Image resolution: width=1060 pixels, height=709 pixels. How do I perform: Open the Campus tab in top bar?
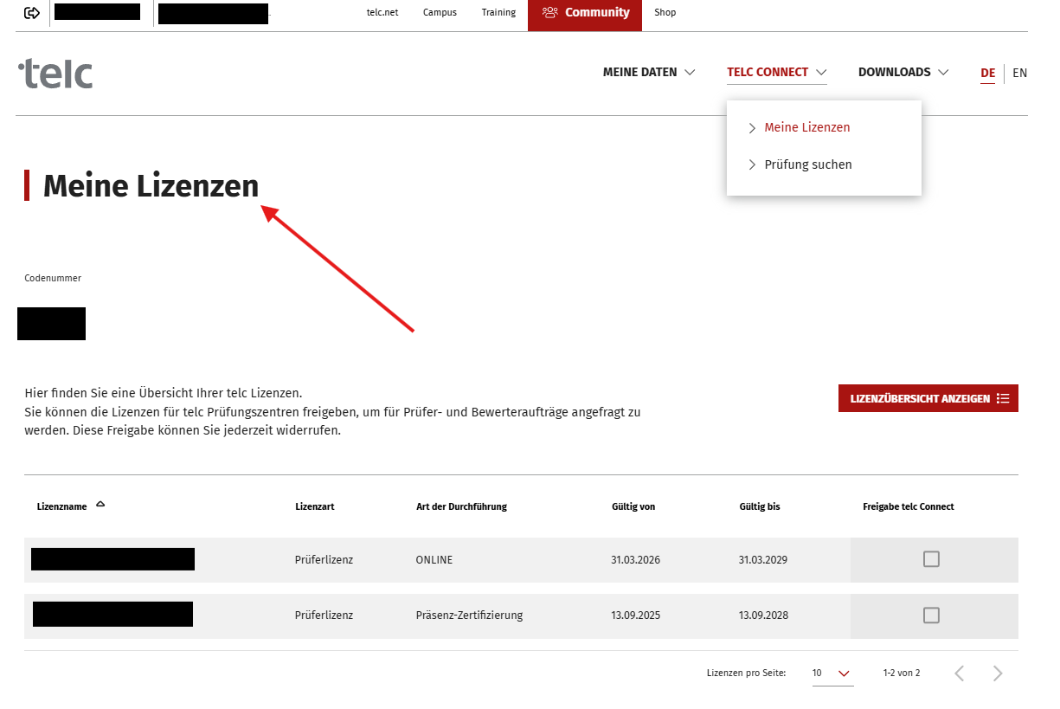point(440,13)
